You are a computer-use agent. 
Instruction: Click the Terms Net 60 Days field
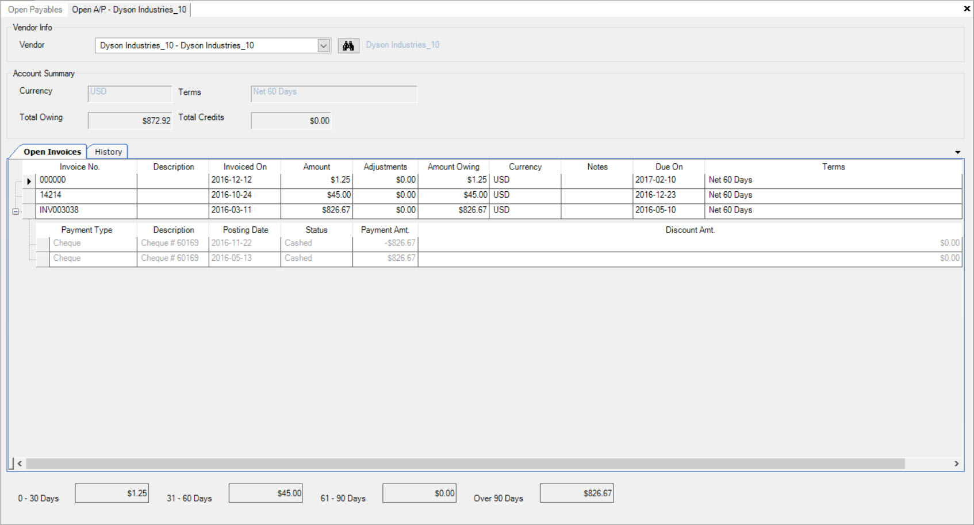pos(334,94)
